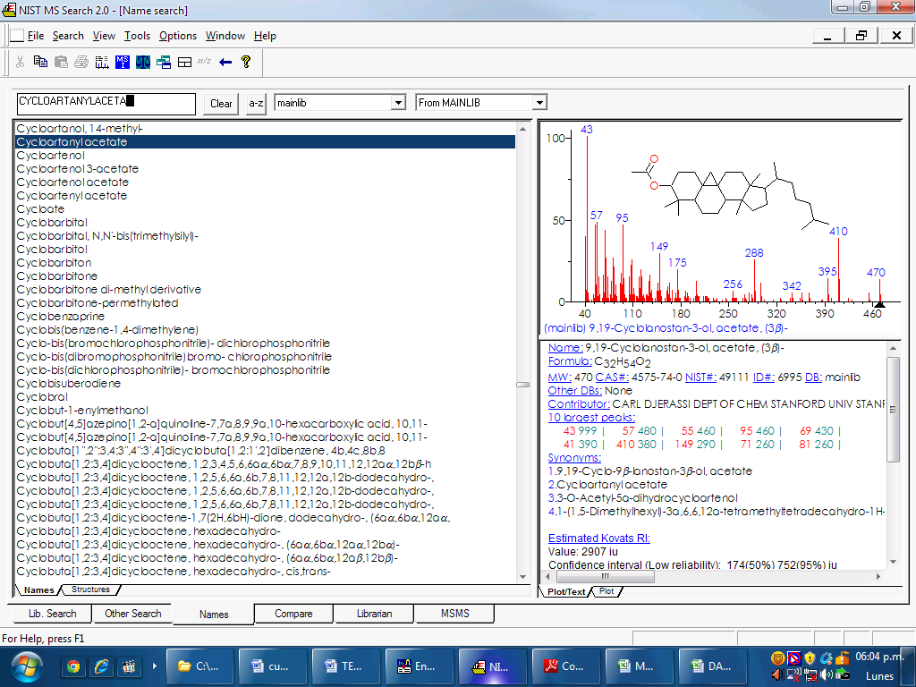Click the balance scale toolbar icon
This screenshot has width=916, height=687.
point(143,62)
